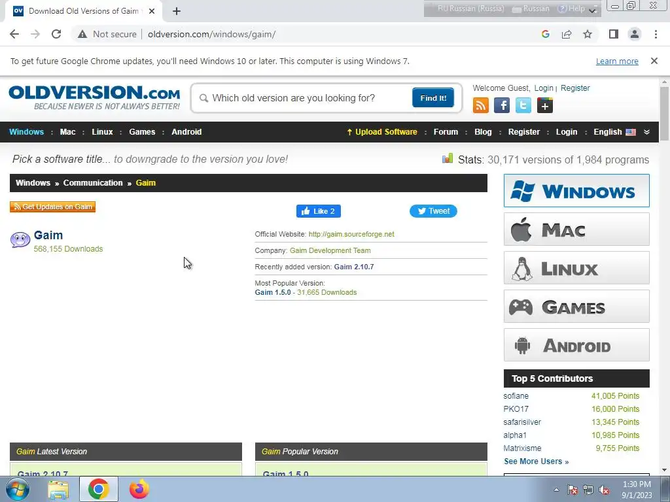
Task: Open the browser side panel icon
Action: pyautogui.click(x=614, y=34)
